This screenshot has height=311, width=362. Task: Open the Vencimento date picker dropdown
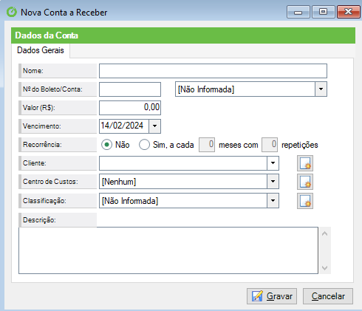pyautogui.click(x=154, y=126)
